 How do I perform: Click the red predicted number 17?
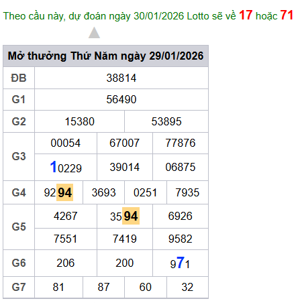click(246, 15)
